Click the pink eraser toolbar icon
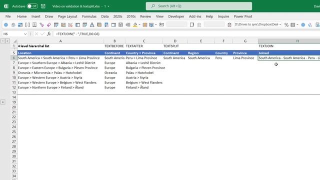Screen dimensions: 320x180 (x=49, y=25)
